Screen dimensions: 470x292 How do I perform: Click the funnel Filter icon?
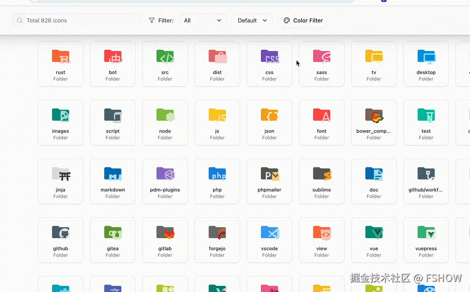(x=152, y=20)
